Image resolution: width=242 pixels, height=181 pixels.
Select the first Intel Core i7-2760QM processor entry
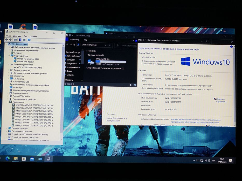34,105
